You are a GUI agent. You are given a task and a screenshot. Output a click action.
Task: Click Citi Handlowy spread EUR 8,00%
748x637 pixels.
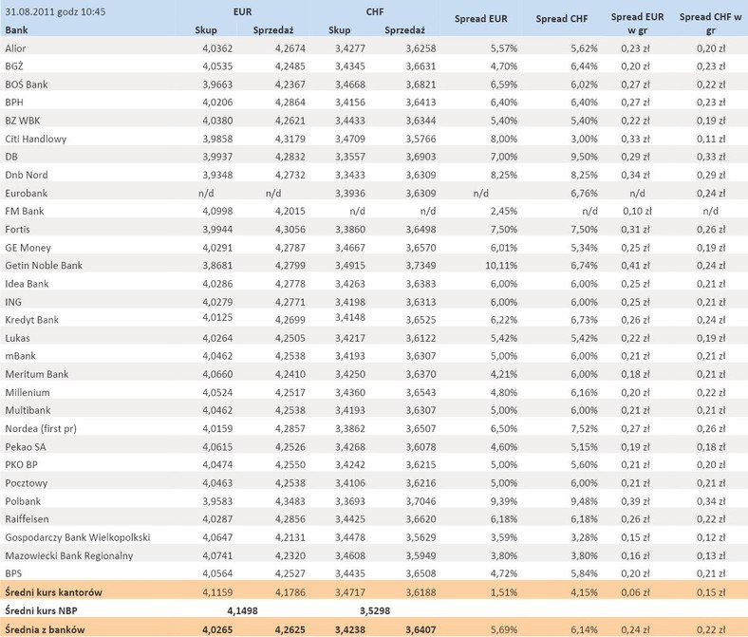tap(504, 139)
